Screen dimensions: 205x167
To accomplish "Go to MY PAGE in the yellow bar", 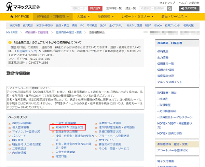I will coord(19,17).
